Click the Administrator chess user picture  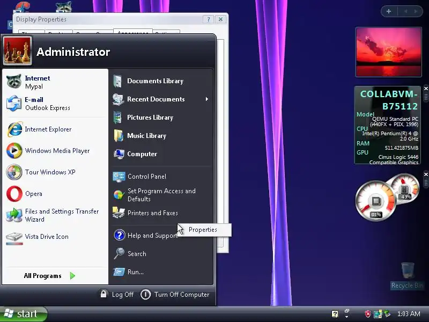point(17,51)
